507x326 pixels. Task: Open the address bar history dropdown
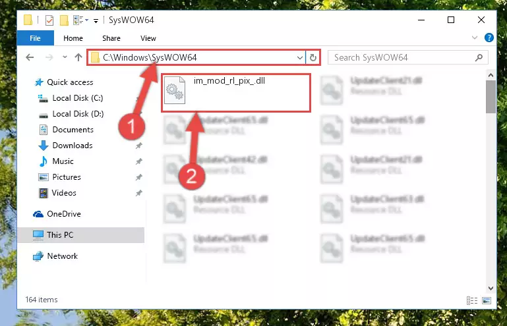coord(300,58)
